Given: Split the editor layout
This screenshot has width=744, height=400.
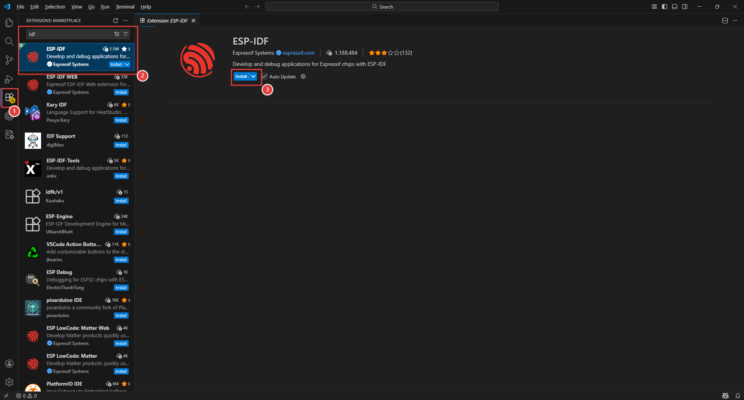Looking at the screenshot, I should (x=725, y=21).
